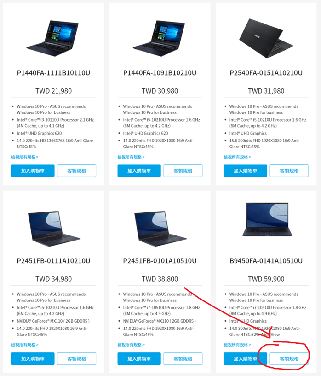The image size is (321, 376).
Task: Add P2451FB-0111A10210U to shopping cart
Action: click(33, 358)
